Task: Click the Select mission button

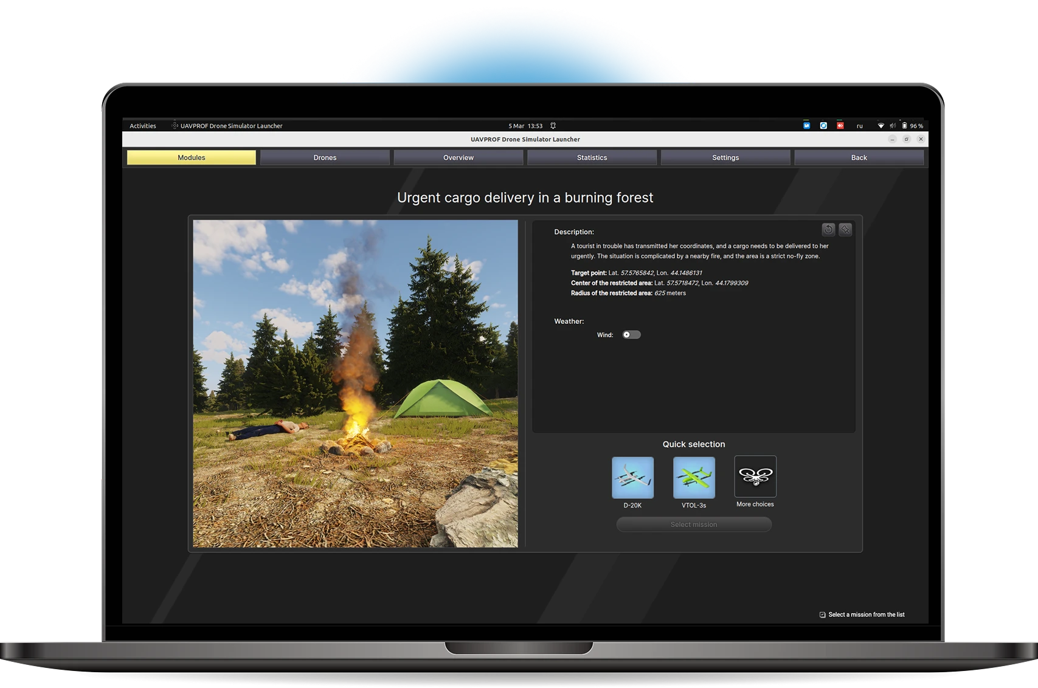Action: tap(694, 525)
